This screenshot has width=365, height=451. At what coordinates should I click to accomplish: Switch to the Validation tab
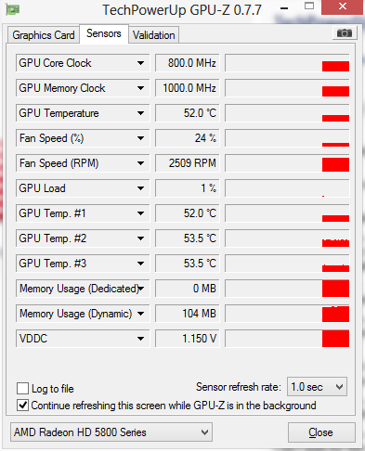click(x=154, y=35)
